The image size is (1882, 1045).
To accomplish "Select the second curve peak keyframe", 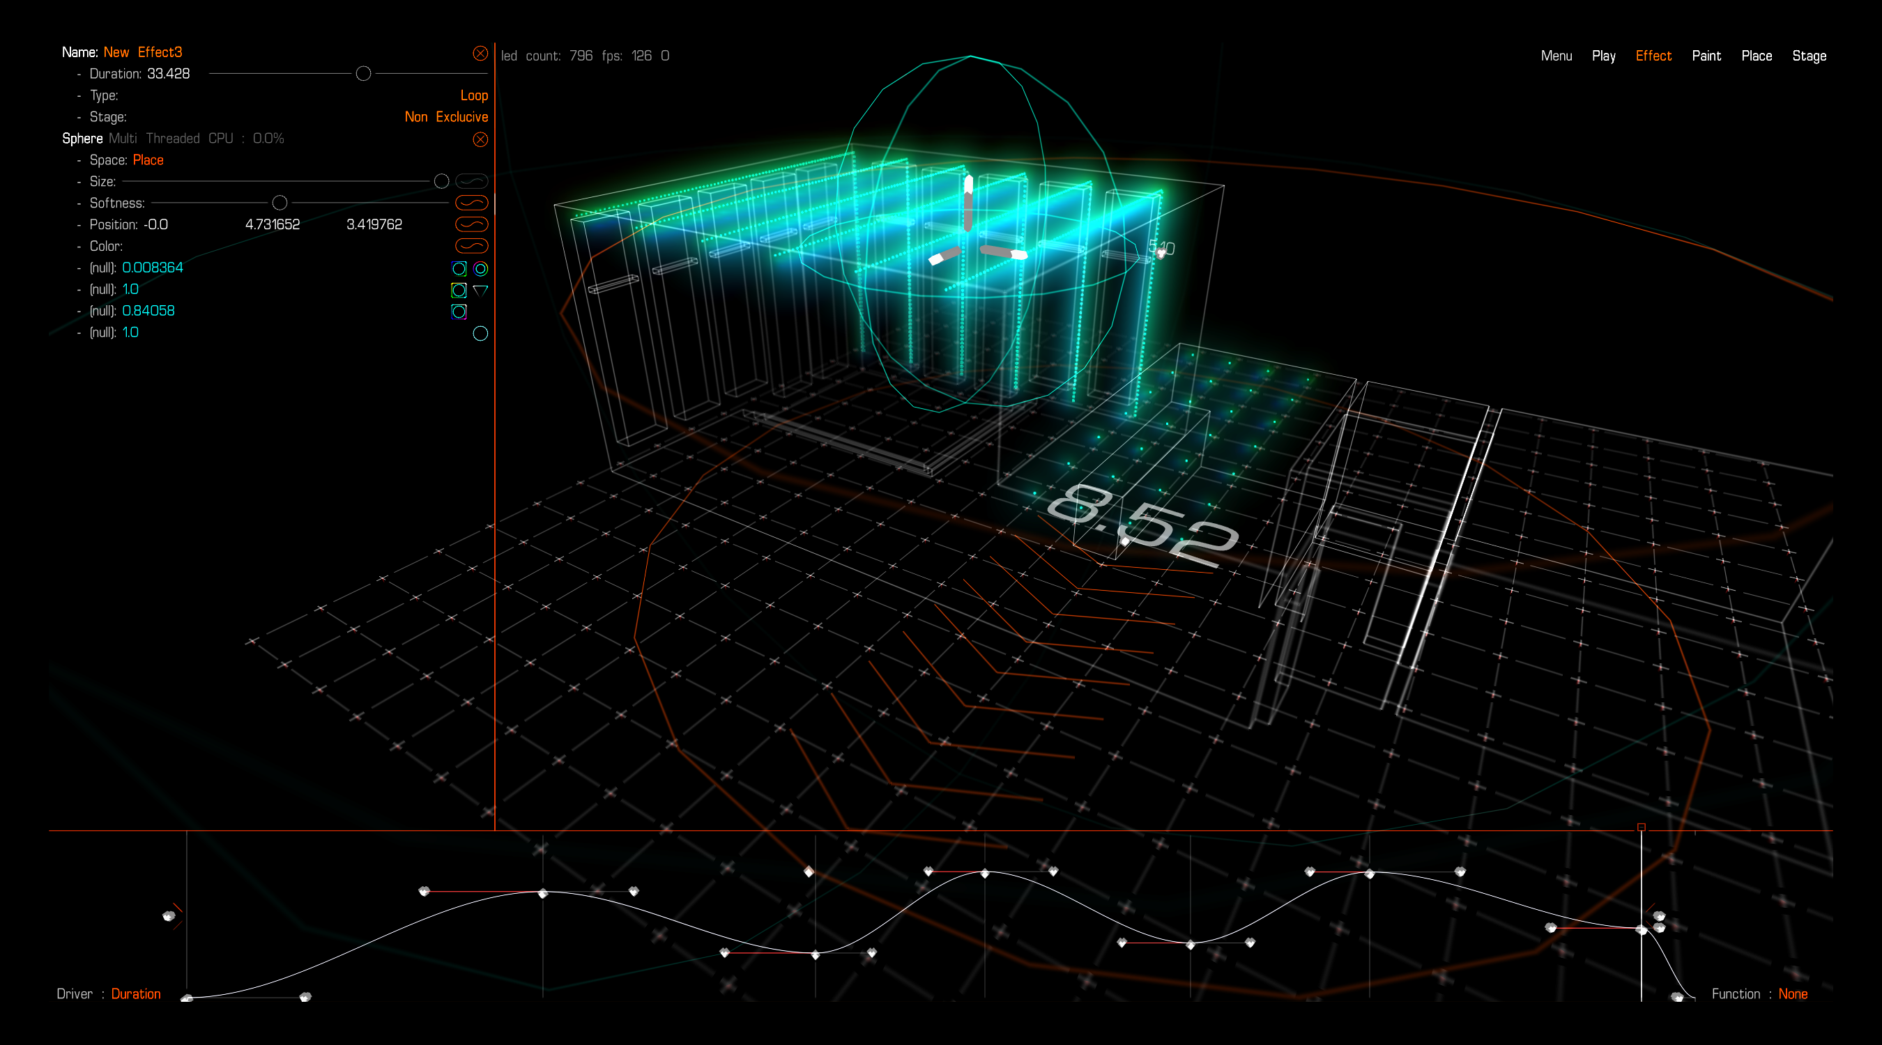I will [x=984, y=874].
